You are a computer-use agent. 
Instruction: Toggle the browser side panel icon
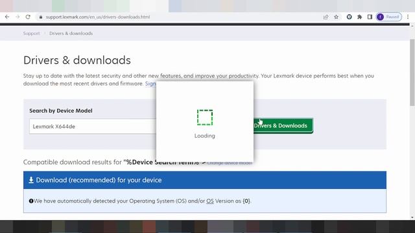[x=370, y=17]
